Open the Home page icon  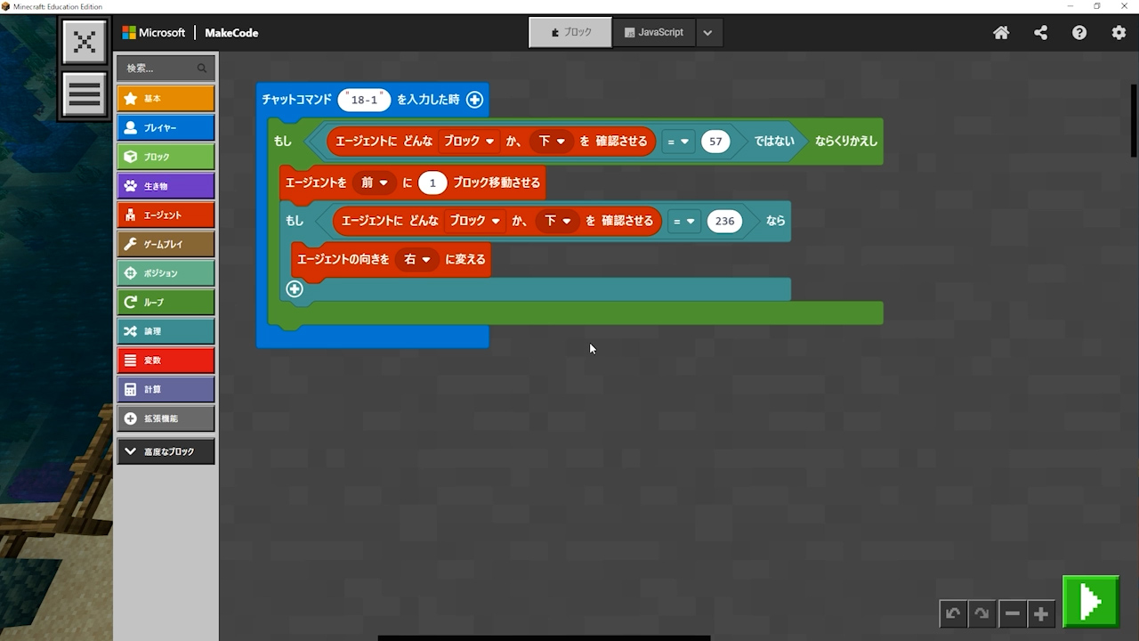click(x=1001, y=33)
